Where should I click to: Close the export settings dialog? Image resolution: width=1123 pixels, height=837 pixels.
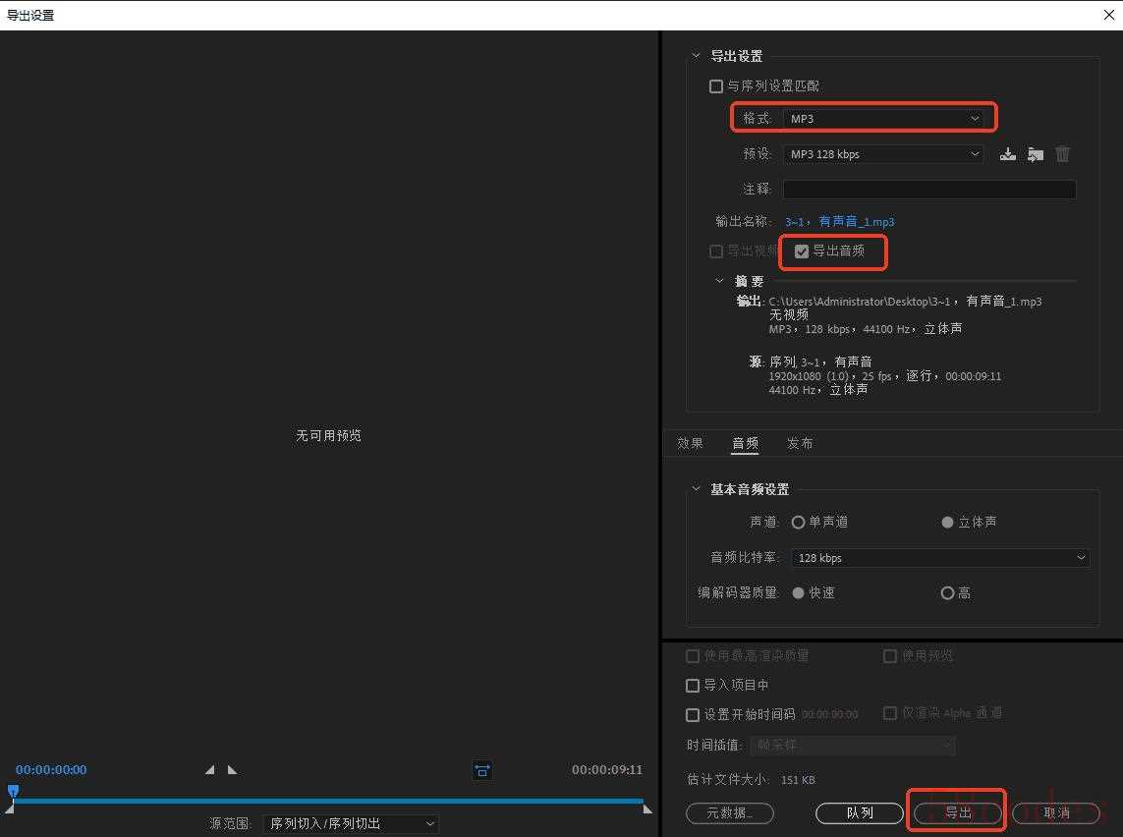1108,15
